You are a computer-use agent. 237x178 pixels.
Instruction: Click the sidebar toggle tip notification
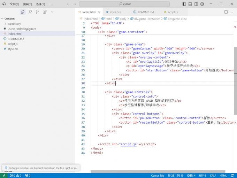click(x=41, y=168)
